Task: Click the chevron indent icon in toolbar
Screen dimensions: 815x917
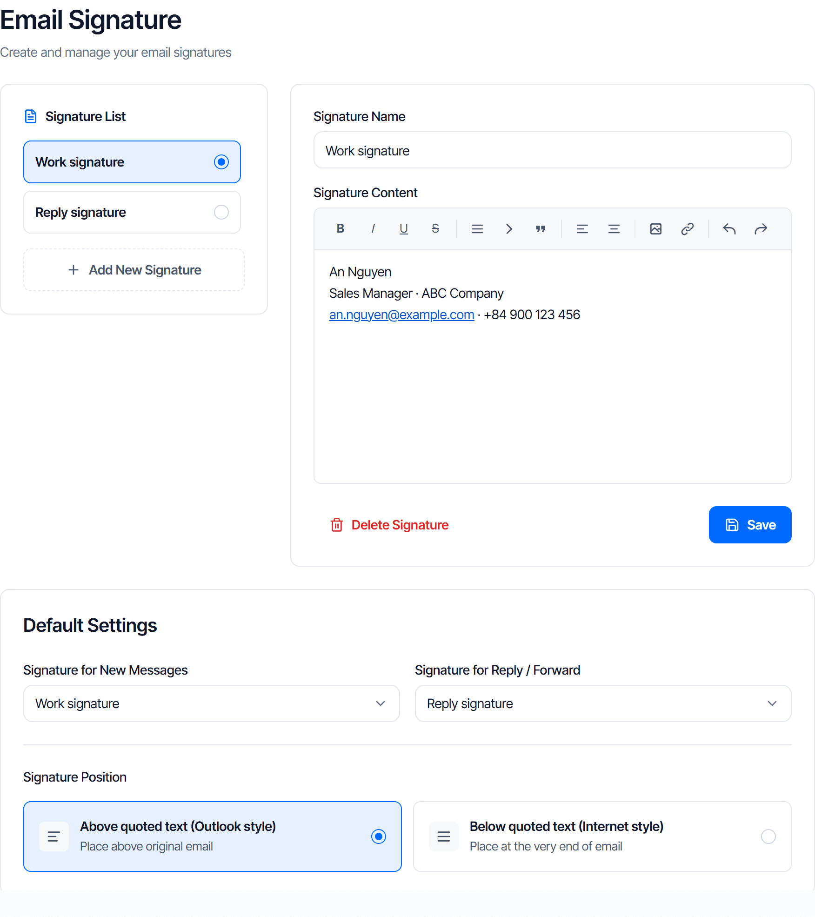Action: pyautogui.click(x=509, y=228)
